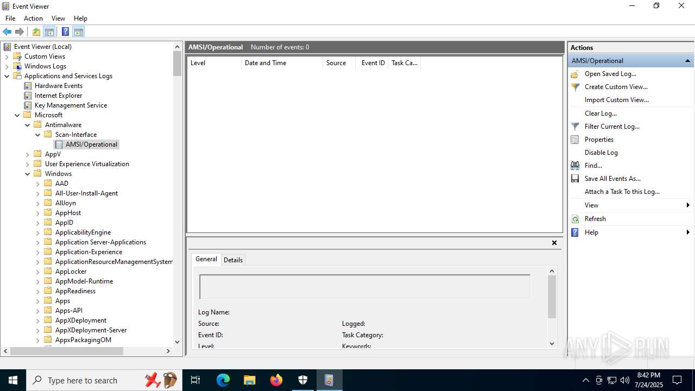The width and height of the screenshot is (695, 391).
Task: Expand the User Experience Virtualization node
Action: click(x=28, y=164)
